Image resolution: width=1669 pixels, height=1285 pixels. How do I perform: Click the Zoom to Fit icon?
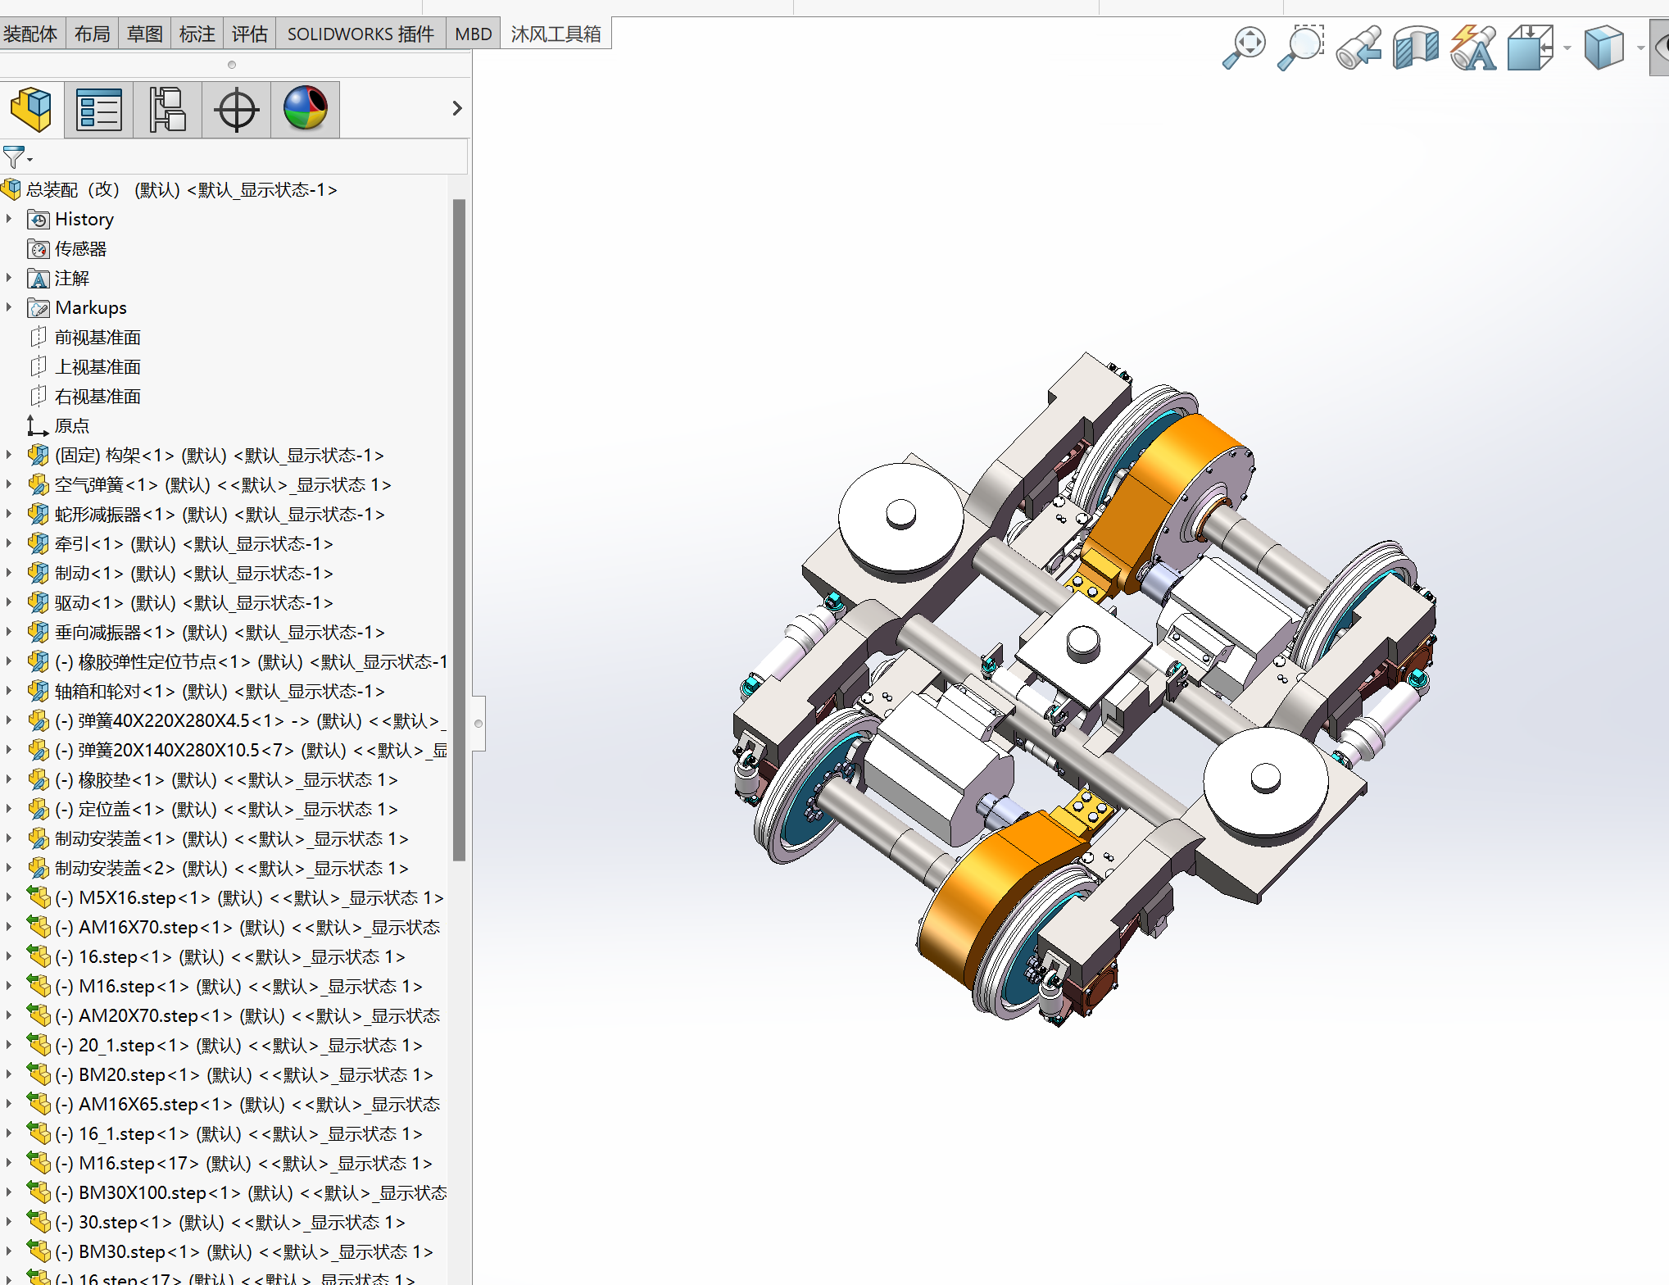coord(1244,48)
